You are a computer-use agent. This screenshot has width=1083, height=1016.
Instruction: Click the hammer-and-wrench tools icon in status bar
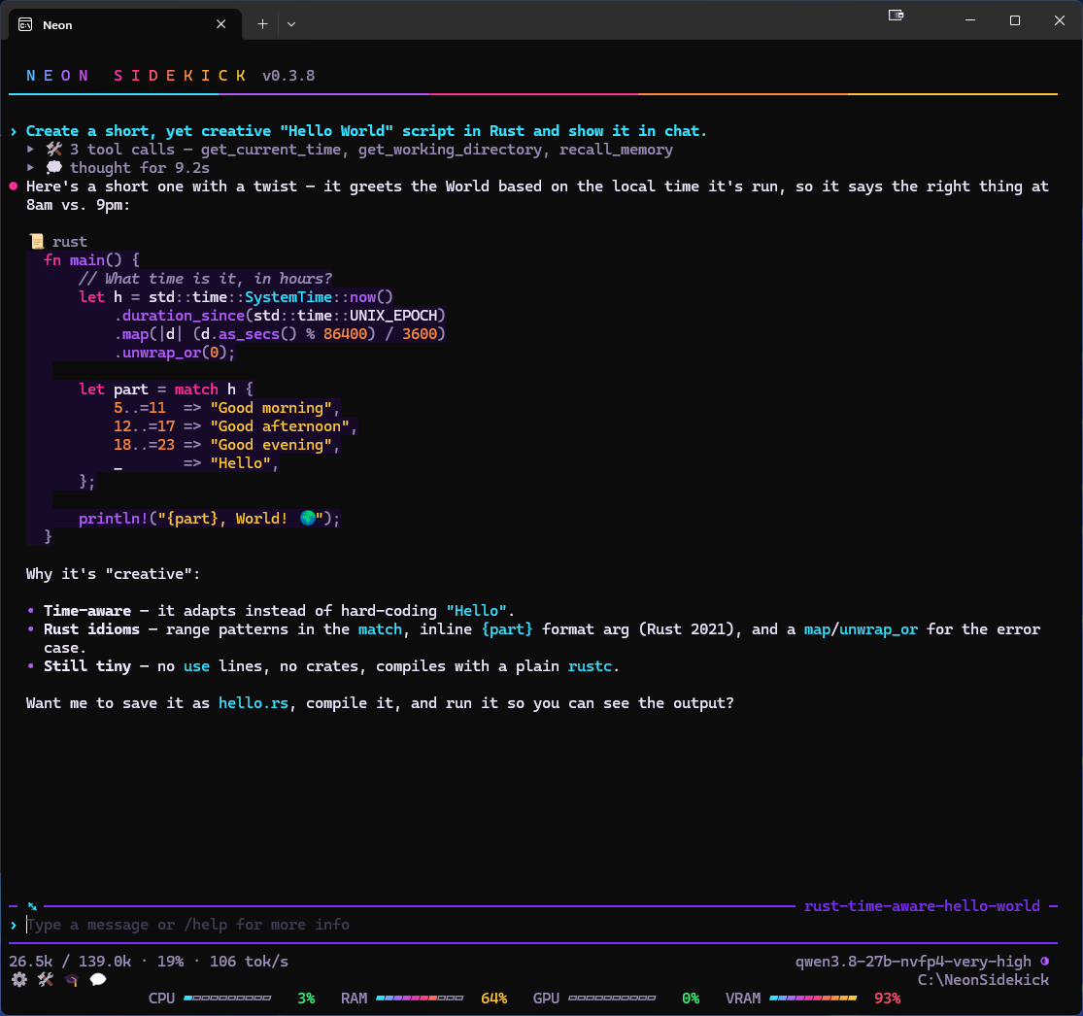point(46,979)
